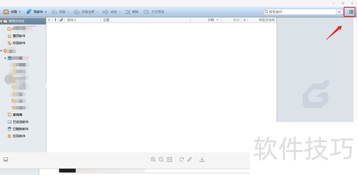The image size is (357, 175).
Task: Click the 写邮件 compose feather icon
Action: point(29,12)
